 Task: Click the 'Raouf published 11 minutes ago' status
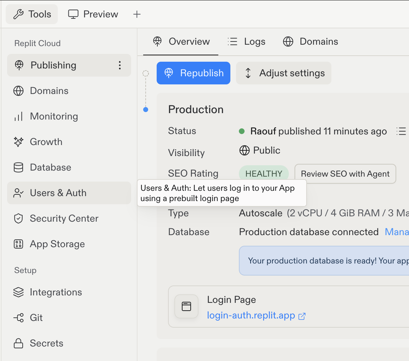tap(319, 131)
